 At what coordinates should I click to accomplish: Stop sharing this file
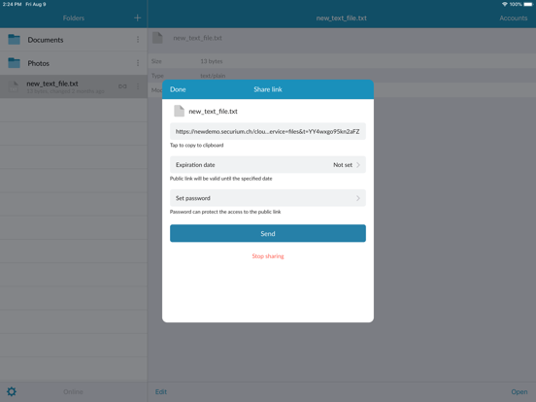268,256
